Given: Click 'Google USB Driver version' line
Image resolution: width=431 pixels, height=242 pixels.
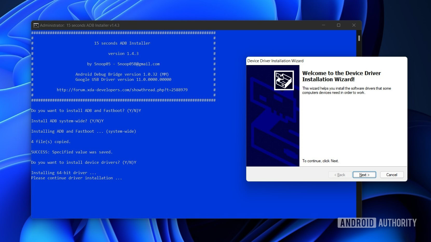Looking at the screenshot, I should [x=123, y=80].
